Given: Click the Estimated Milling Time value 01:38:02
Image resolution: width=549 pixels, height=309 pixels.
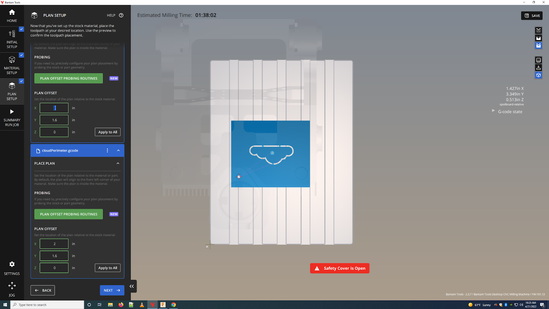Looking at the screenshot, I should click(206, 15).
